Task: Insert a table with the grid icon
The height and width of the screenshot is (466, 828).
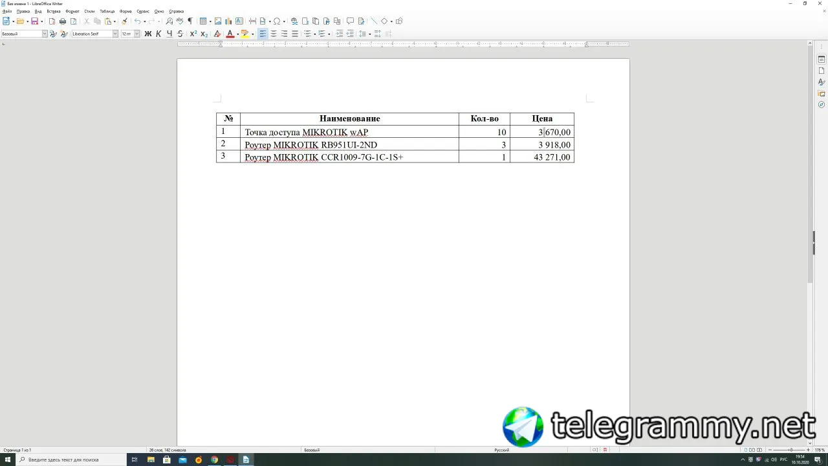Action: coord(203,21)
